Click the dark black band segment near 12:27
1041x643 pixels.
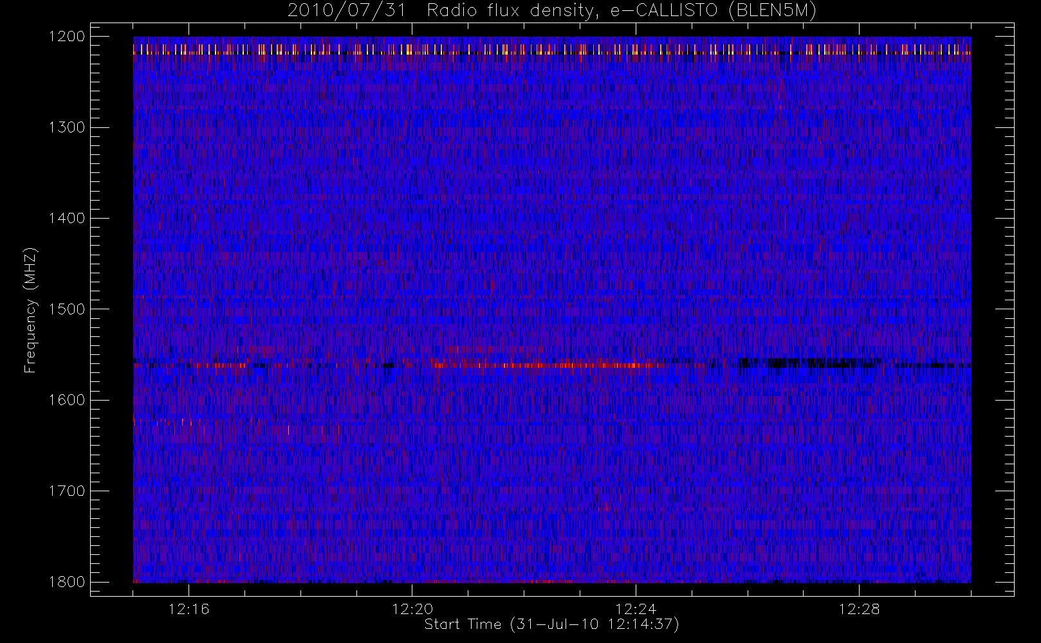point(811,363)
